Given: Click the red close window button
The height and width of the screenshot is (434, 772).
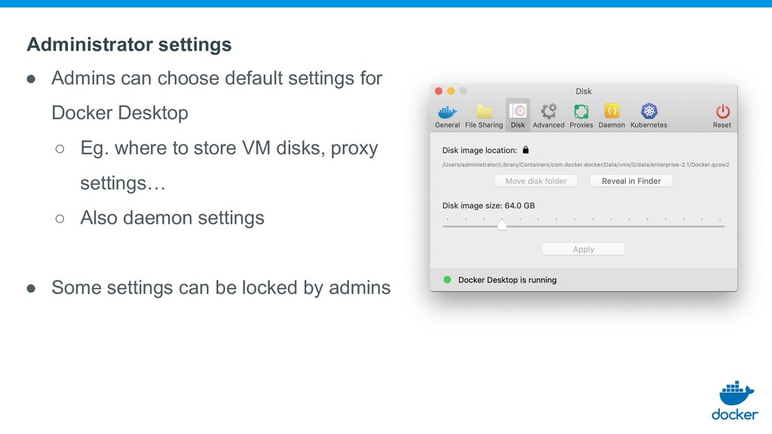Looking at the screenshot, I should 439,91.
